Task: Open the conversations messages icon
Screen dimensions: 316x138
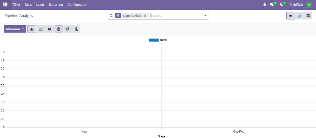Action: [x=272, y=5]
